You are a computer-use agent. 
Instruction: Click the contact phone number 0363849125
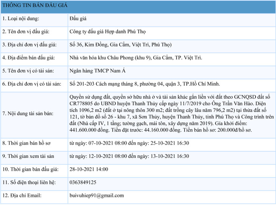pos(83,182)
